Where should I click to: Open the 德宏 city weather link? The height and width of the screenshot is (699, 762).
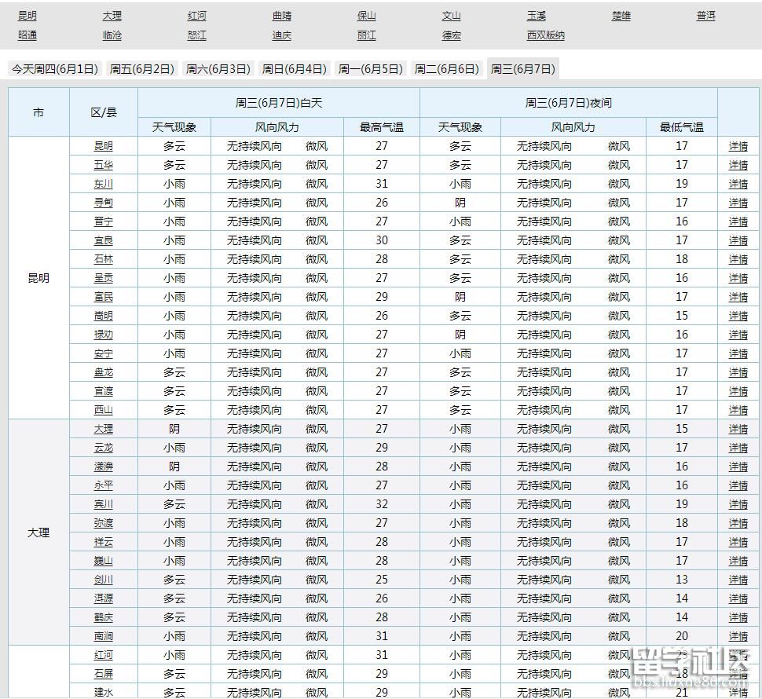[x=451, y=35]
